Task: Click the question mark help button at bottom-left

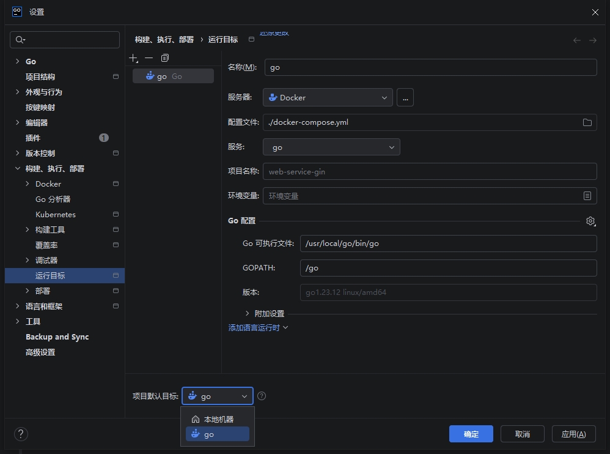Action: click(x=21, y=434)
